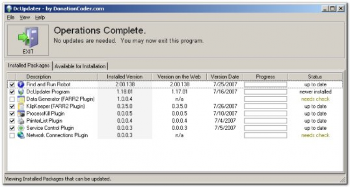
Task: Open the Help menu
Action: pos(40,17)
